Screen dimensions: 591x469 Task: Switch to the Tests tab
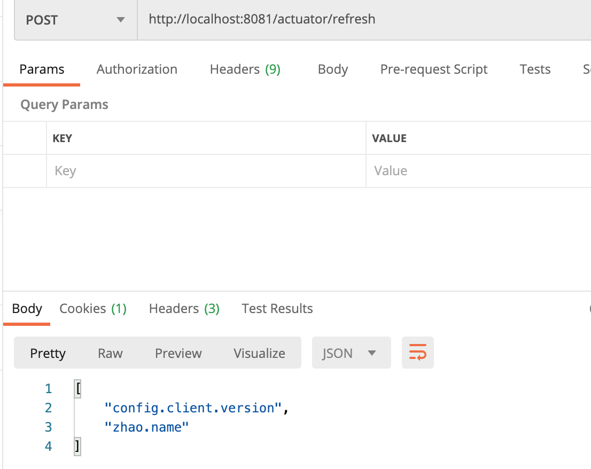click(535, 69)
